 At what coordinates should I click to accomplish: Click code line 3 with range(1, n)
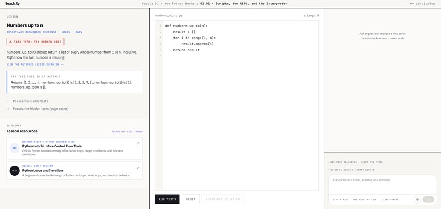tap(190, 38)
